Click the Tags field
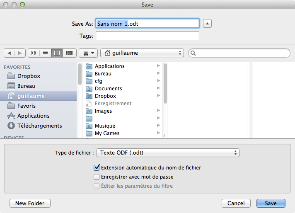295x213 pixels. pyautogui.click(x=147, y=36)
